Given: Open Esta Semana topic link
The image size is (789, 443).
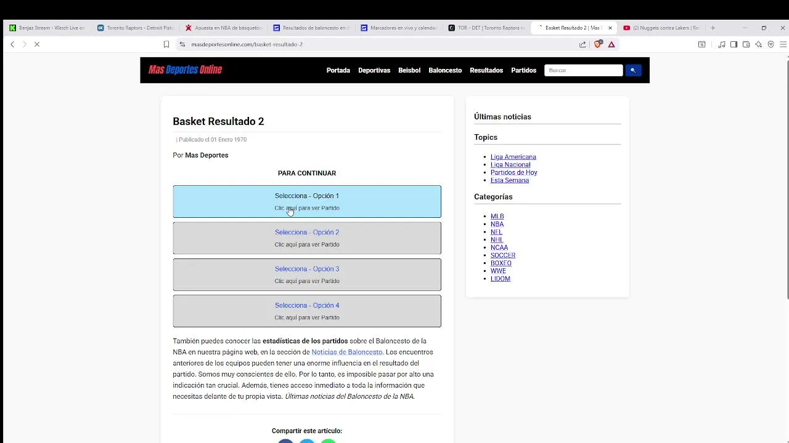Looking at the screenshot, I should click(510, 180).
